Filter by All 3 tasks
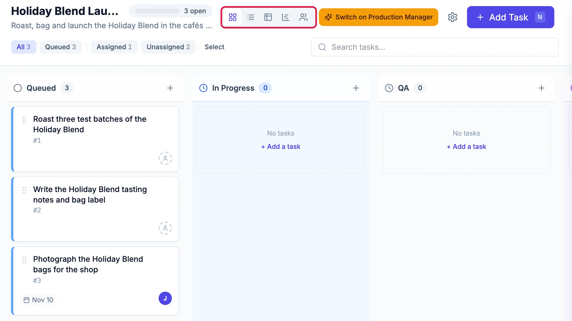This screenshot has height=321, width=572. pyautogui.click(x=24, y=47)
